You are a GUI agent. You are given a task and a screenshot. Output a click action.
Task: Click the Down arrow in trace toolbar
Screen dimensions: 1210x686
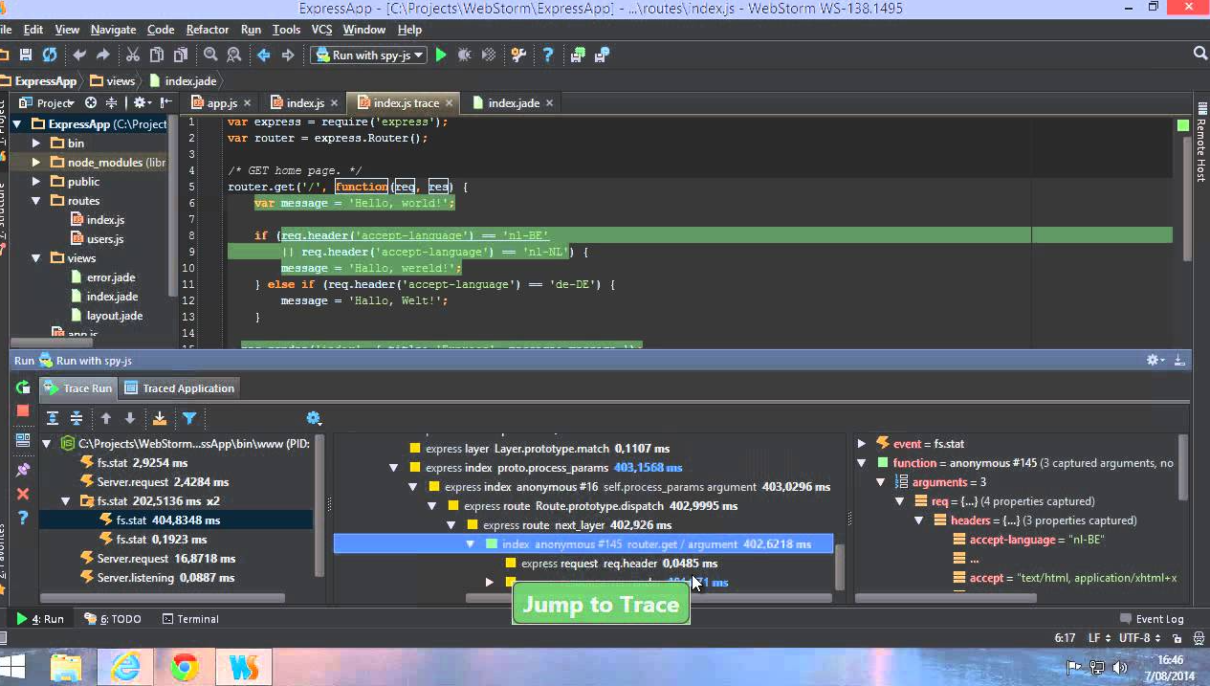(x=130, y=418)
